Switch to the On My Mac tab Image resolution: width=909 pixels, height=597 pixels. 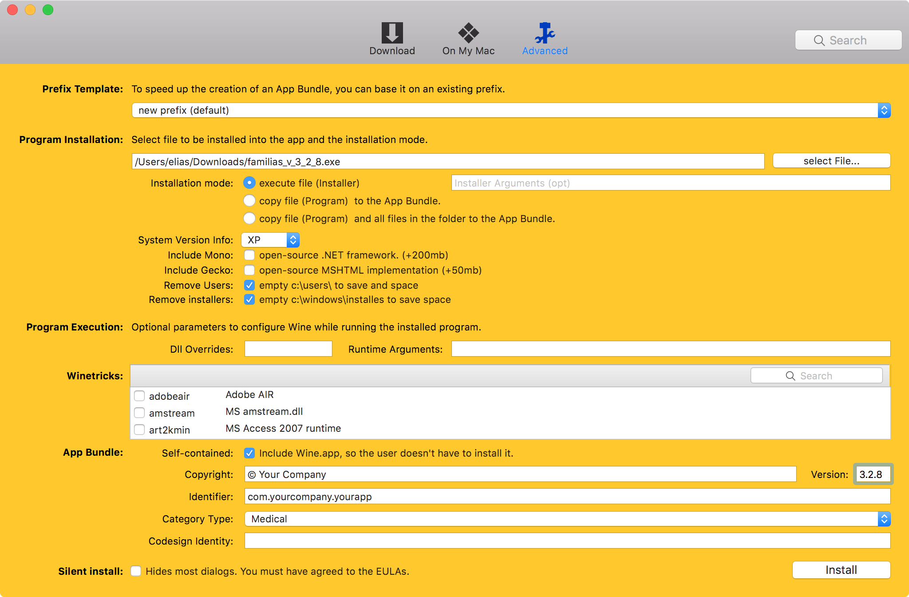click(468, 33)
